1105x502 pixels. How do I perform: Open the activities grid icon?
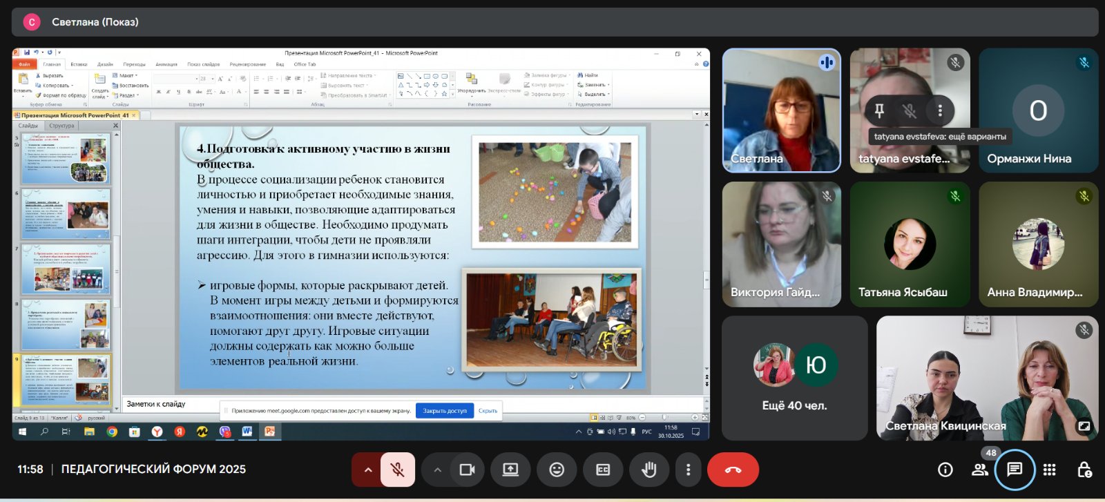[x=1049, y=470]
